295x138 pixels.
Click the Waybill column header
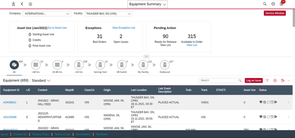click(69, 90)
